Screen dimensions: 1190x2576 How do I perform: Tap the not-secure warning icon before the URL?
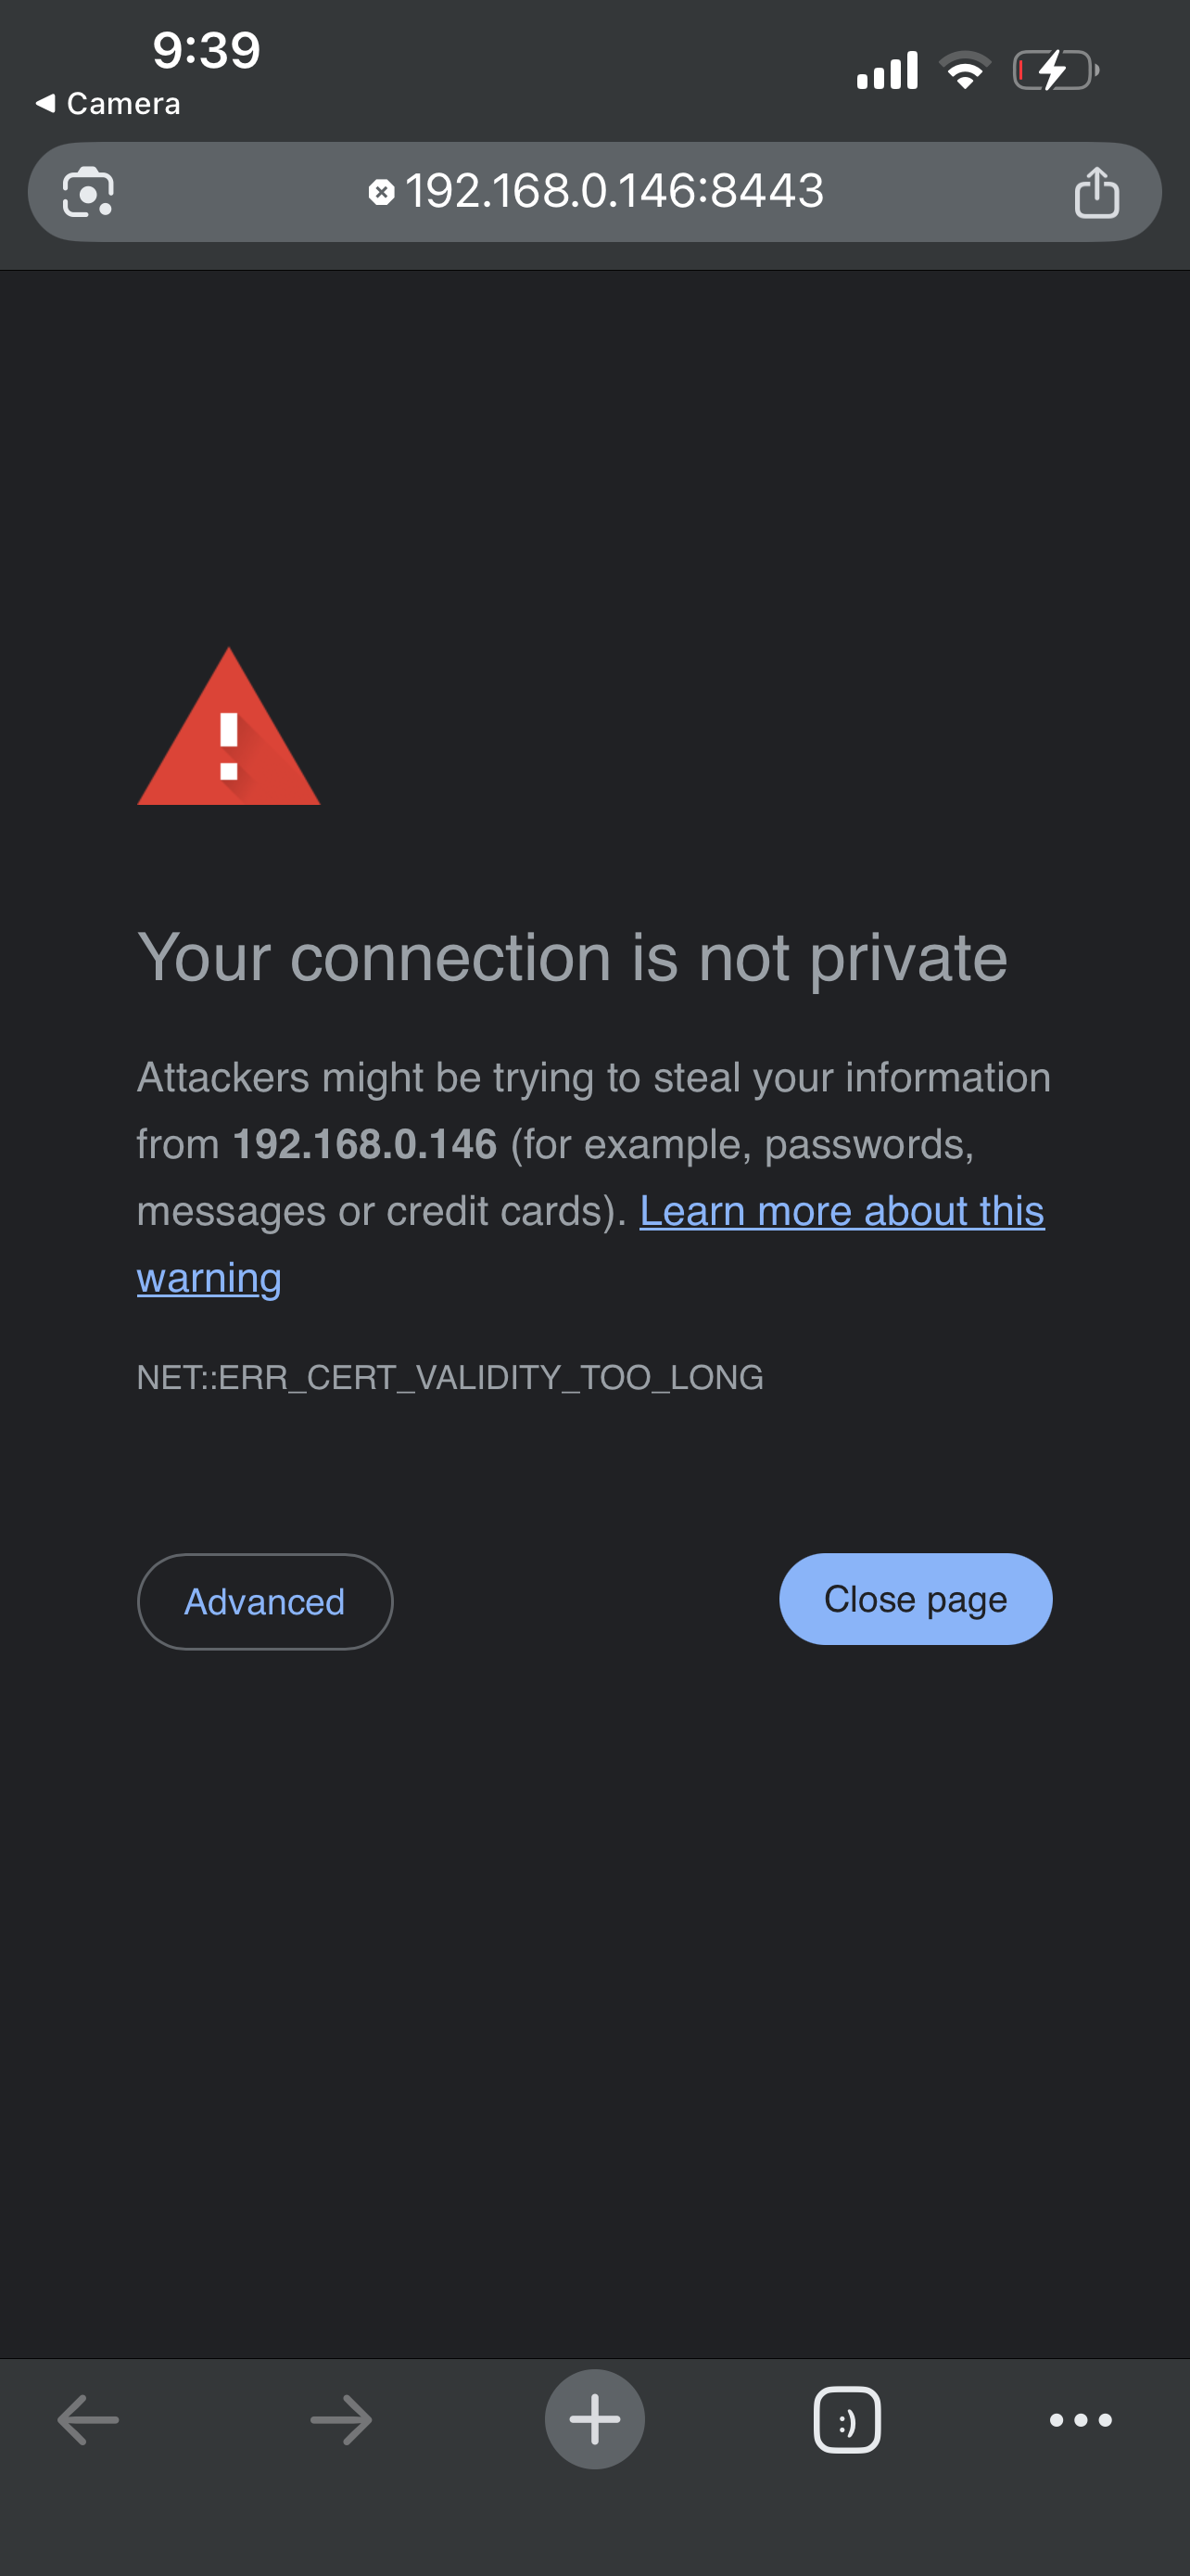[x=383, y=191]
